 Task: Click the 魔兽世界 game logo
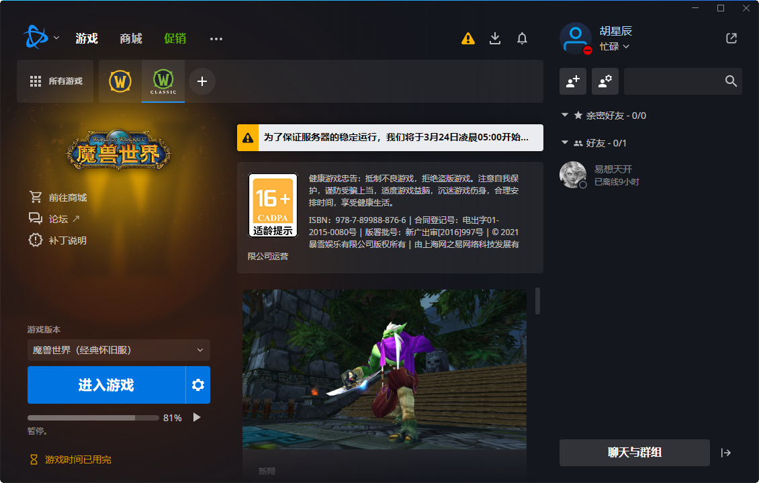(119, 150)
